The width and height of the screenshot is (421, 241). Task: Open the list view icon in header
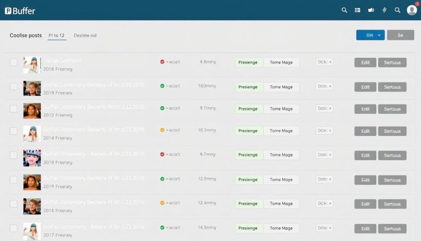click(x=357, y=10)
